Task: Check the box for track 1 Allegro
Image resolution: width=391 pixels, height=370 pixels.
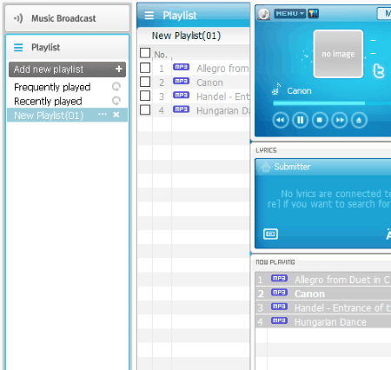Action: pos(145,68)
